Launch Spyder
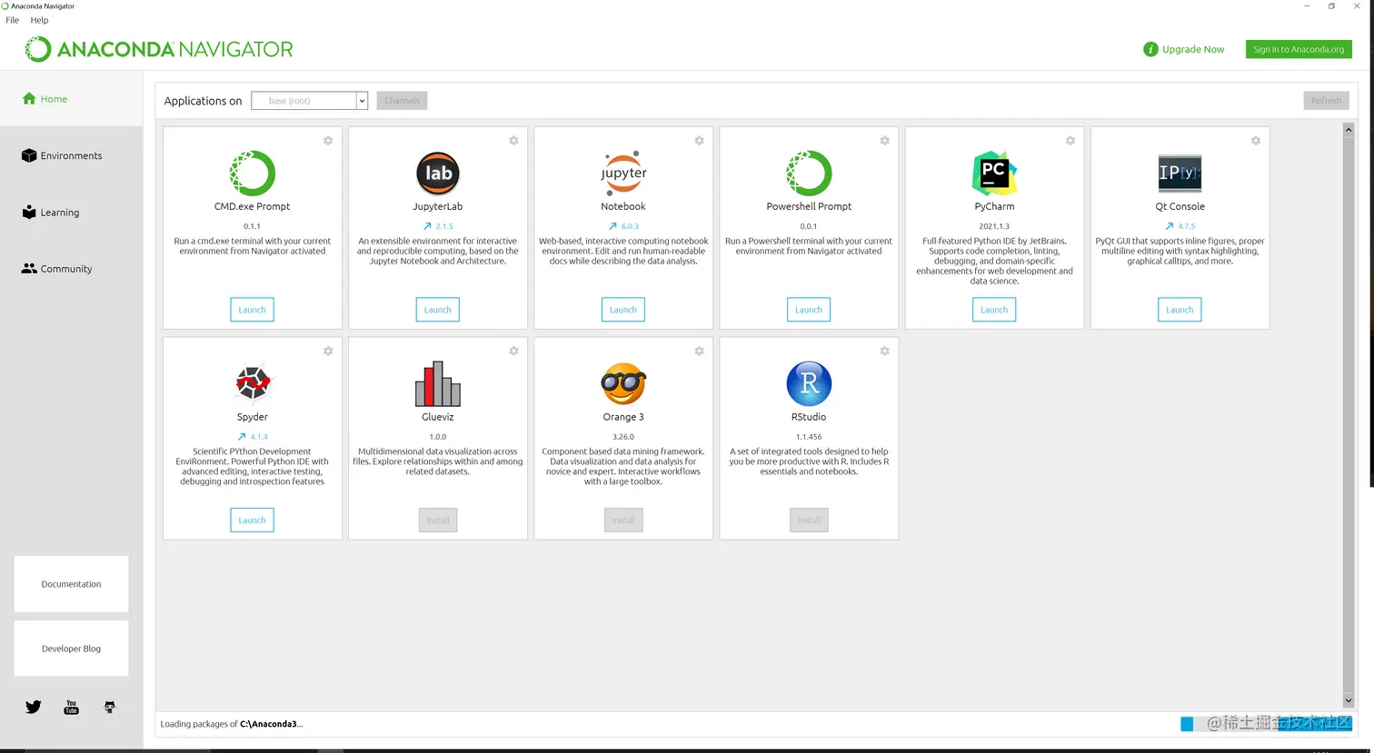This screenshot has width=1374, height=753. pyautogui.click(x=252, y=520)
